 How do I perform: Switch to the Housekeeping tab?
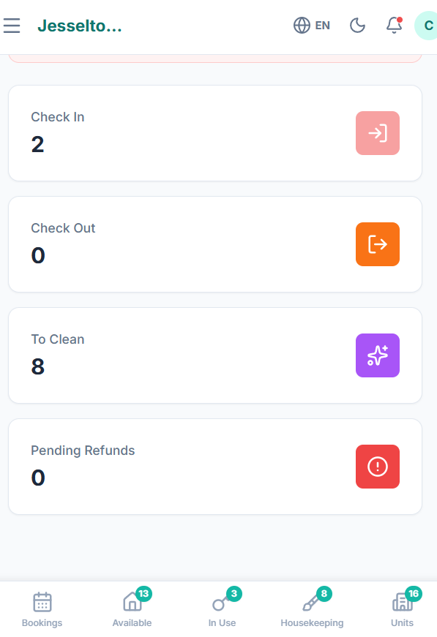(312, 608)
